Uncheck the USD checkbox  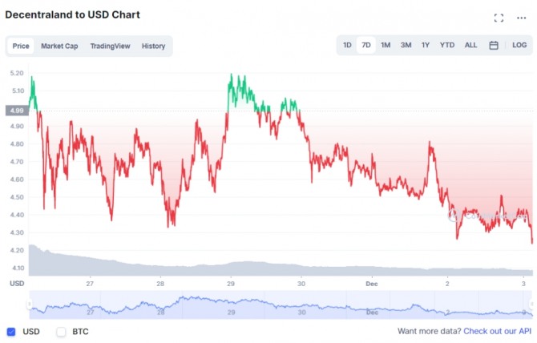tap(11, 331)
